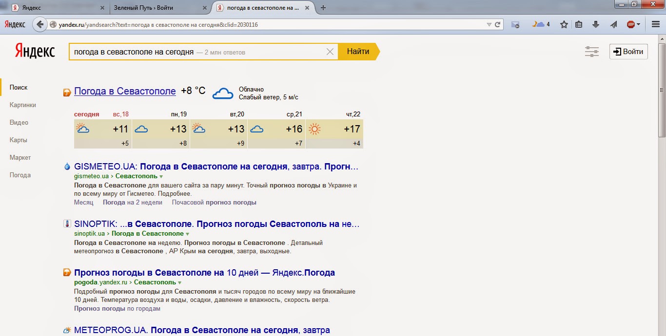The image size is (666, 336).
Task: Open the Yandex mail toolbar icon
Action: click(515, 24)
